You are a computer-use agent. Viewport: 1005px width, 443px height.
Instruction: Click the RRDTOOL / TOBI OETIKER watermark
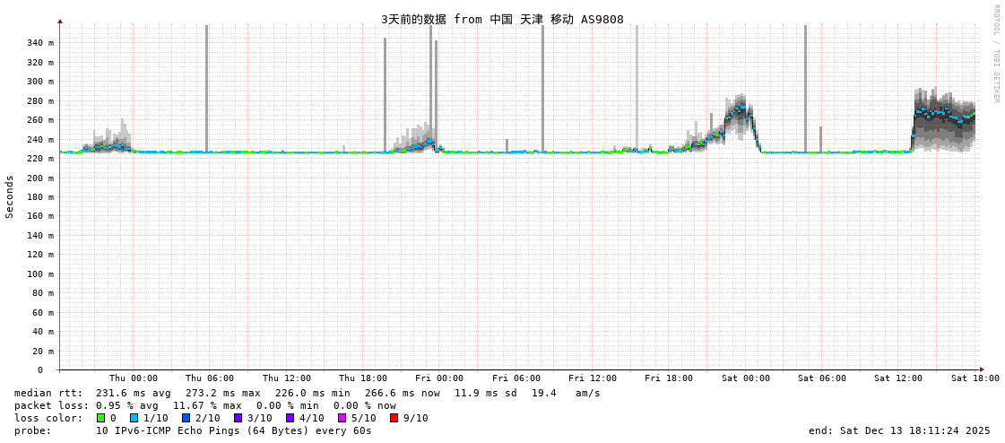click(x=996, y=54)
